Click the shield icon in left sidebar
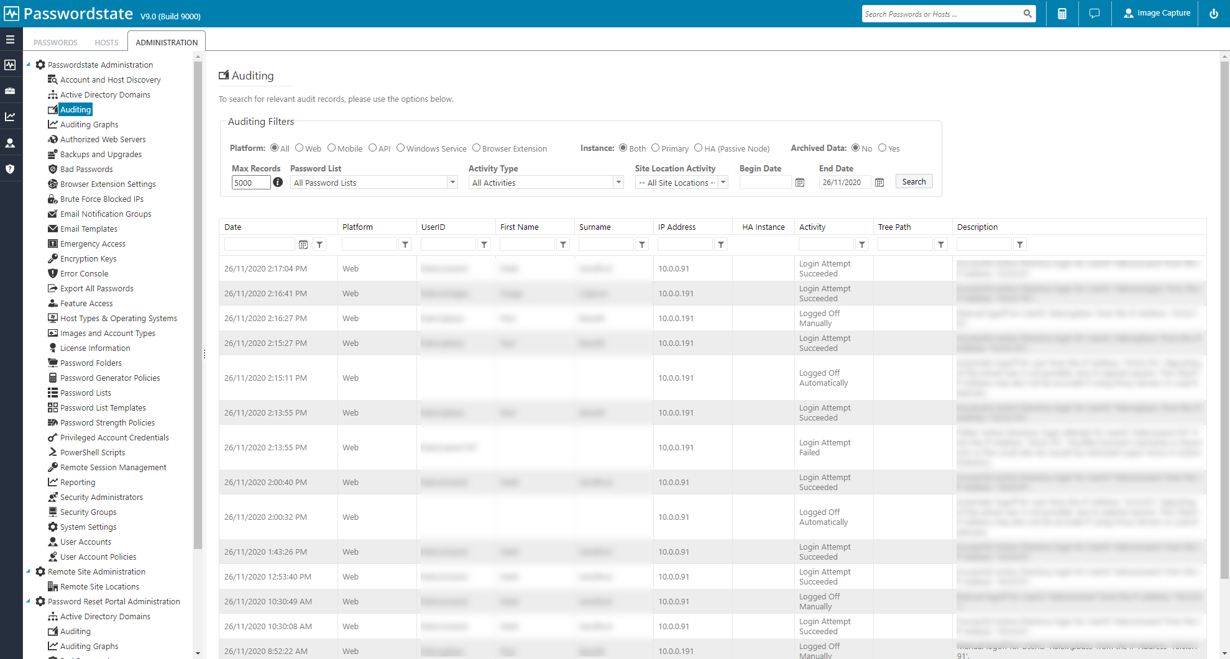 click(x=10, y=169)
